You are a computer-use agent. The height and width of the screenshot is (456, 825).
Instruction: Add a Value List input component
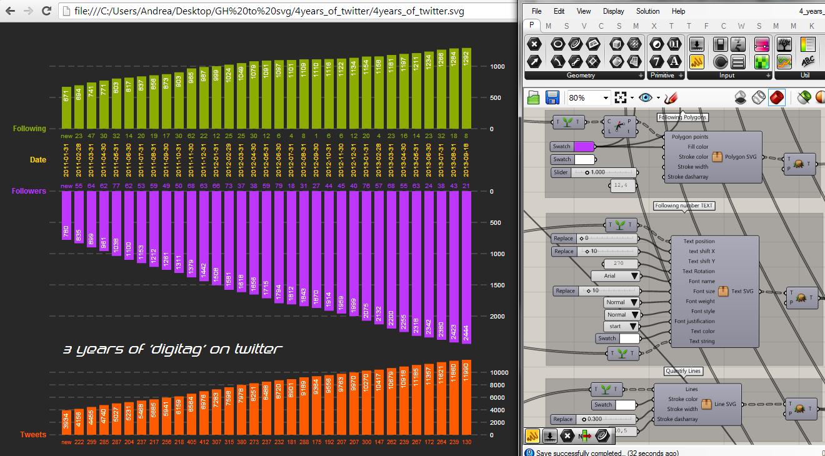tap(738, 61)
